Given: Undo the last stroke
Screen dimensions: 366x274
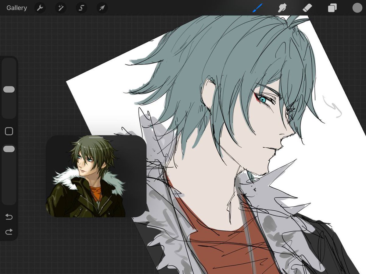Looking at the screenshot, I should click(9, 217).
